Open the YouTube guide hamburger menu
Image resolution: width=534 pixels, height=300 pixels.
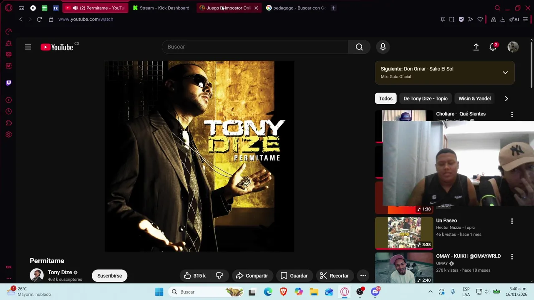[28, 47]
